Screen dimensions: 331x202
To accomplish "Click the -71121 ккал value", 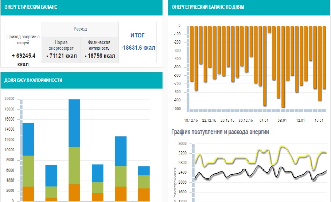I will 61,56.
